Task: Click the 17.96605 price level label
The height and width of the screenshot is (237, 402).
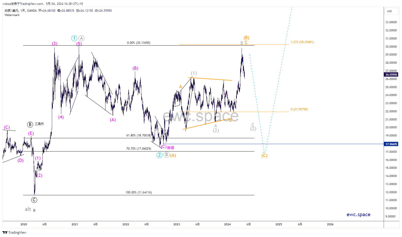Action: (391, 144)
